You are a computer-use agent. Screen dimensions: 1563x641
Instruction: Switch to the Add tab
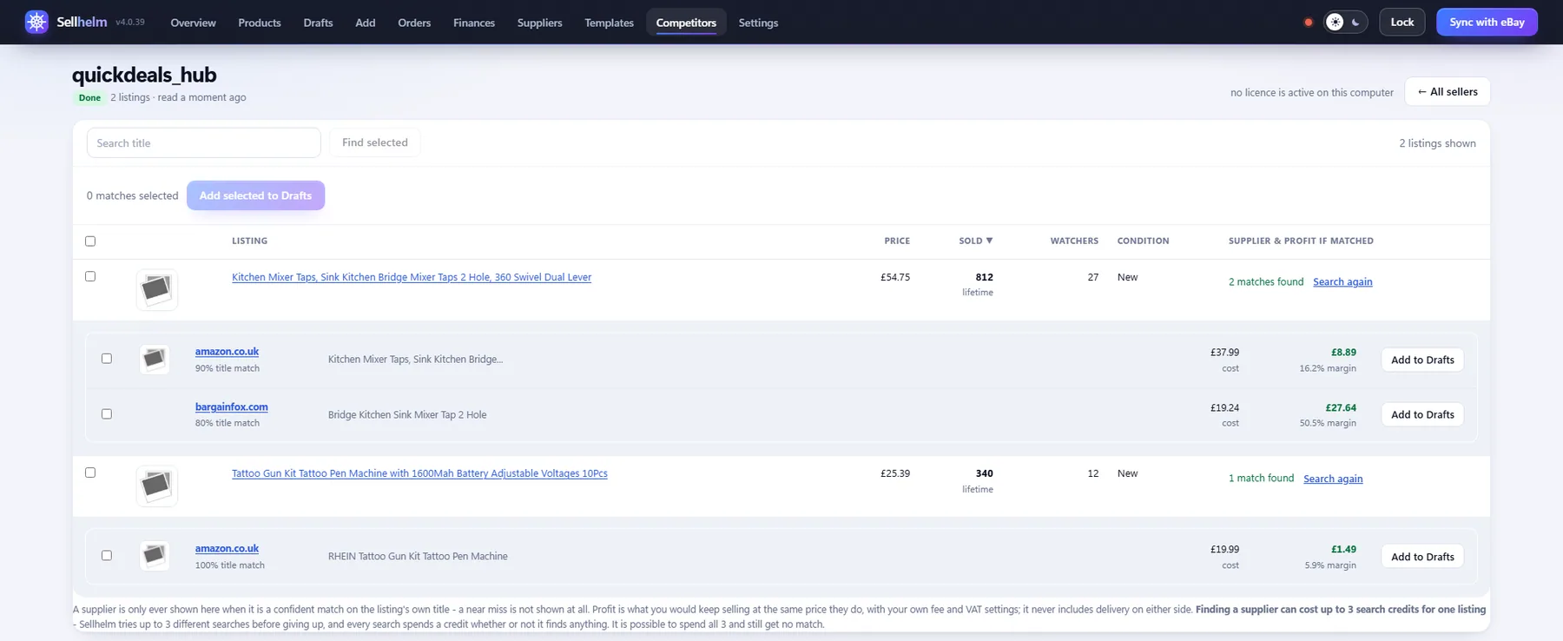[366, 23]
